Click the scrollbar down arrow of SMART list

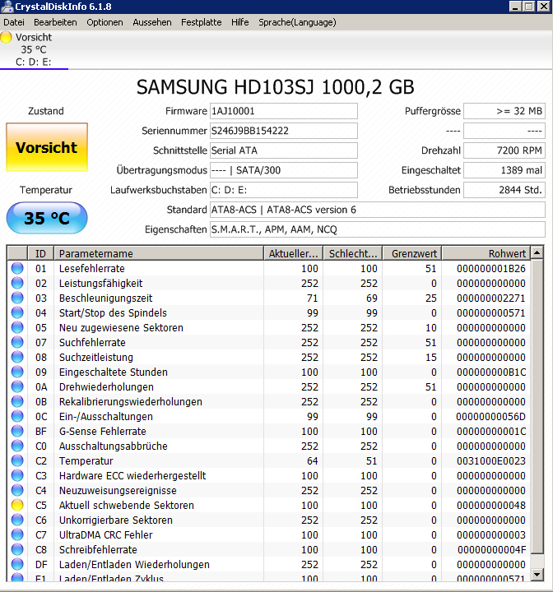point(537,575)
